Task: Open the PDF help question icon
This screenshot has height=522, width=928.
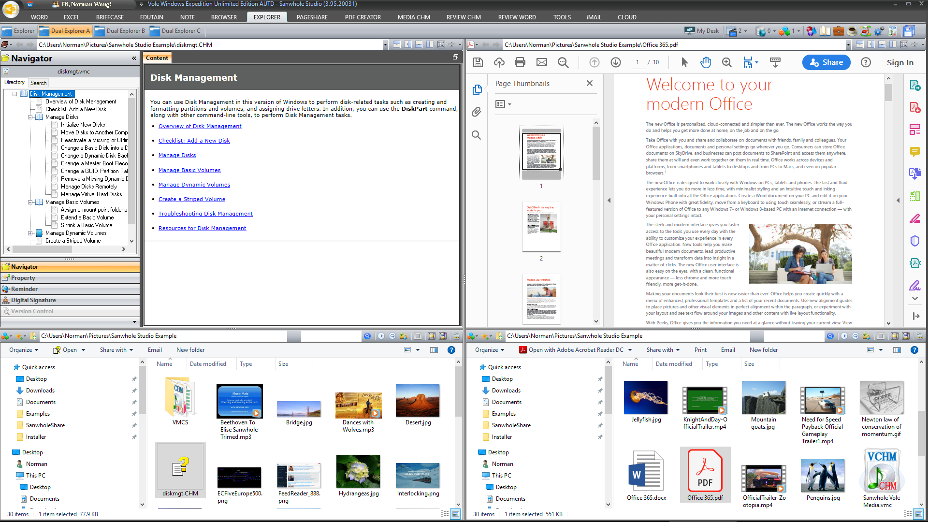Action: click(866, 62)
